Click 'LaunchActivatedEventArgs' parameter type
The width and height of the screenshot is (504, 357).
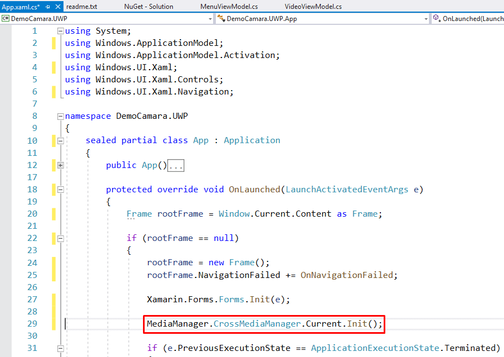tap(347, 190)
